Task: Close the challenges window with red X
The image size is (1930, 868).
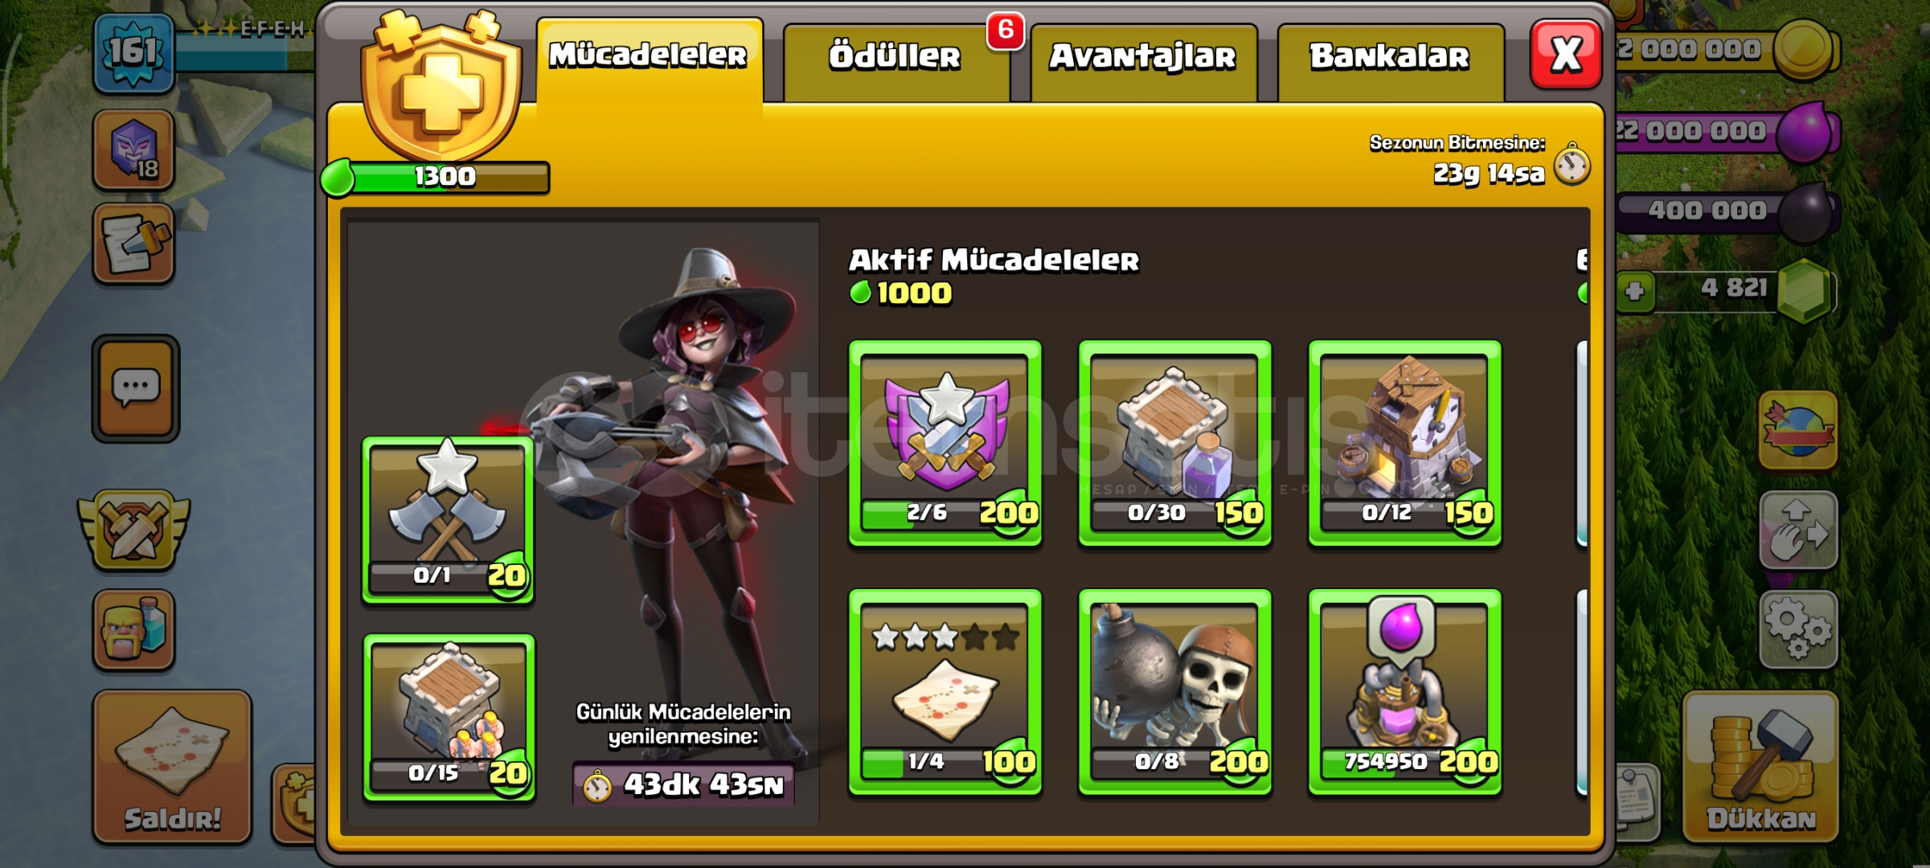Action: [1566, 55]
